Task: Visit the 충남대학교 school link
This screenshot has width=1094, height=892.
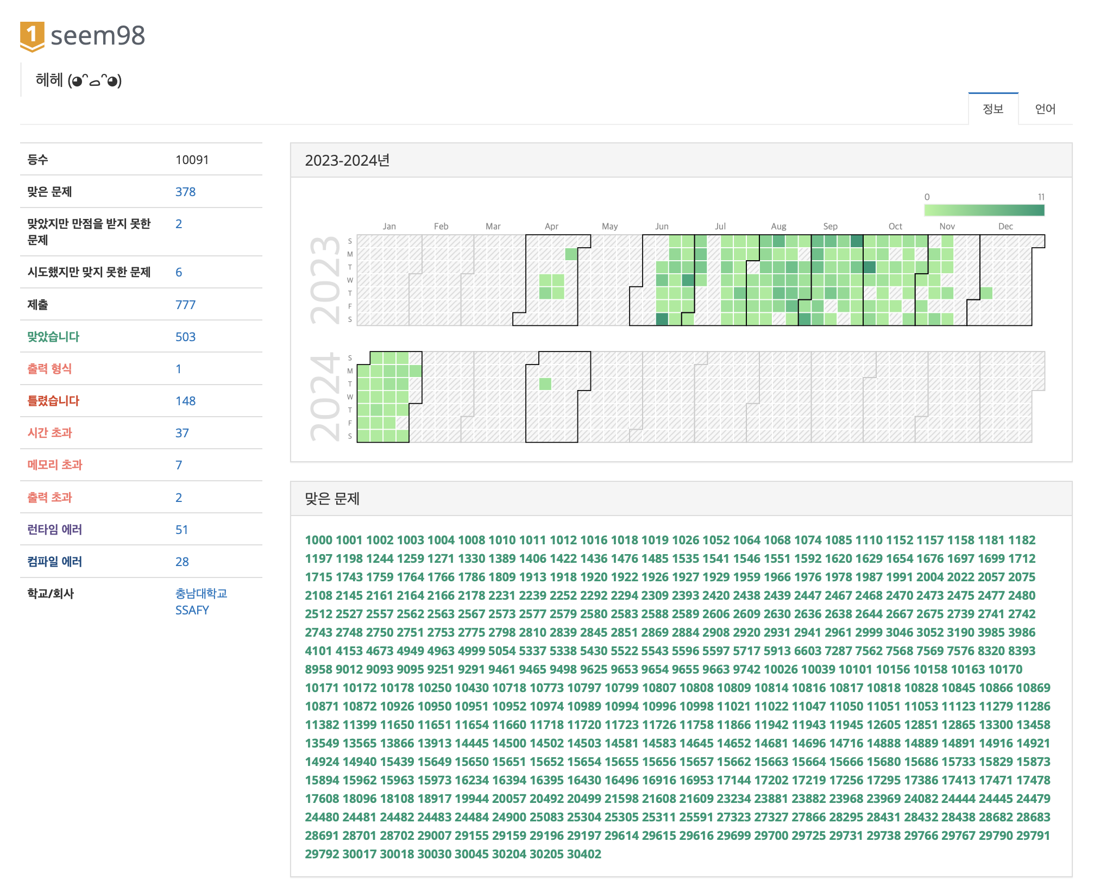Action: coord(201,593)
